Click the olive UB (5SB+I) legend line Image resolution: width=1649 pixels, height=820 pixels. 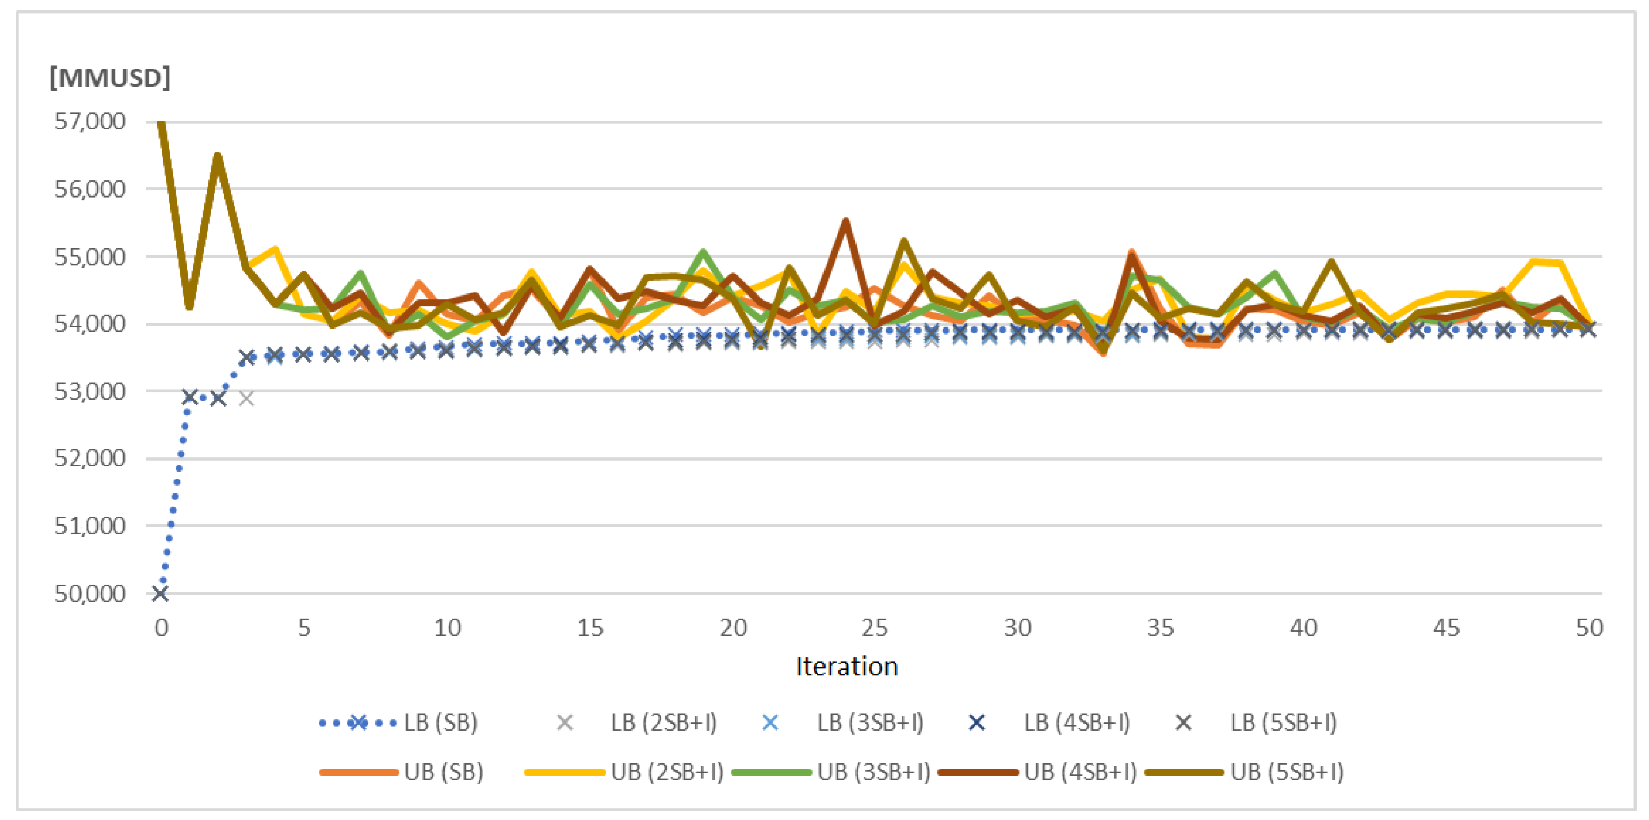tap(1184, 773)
